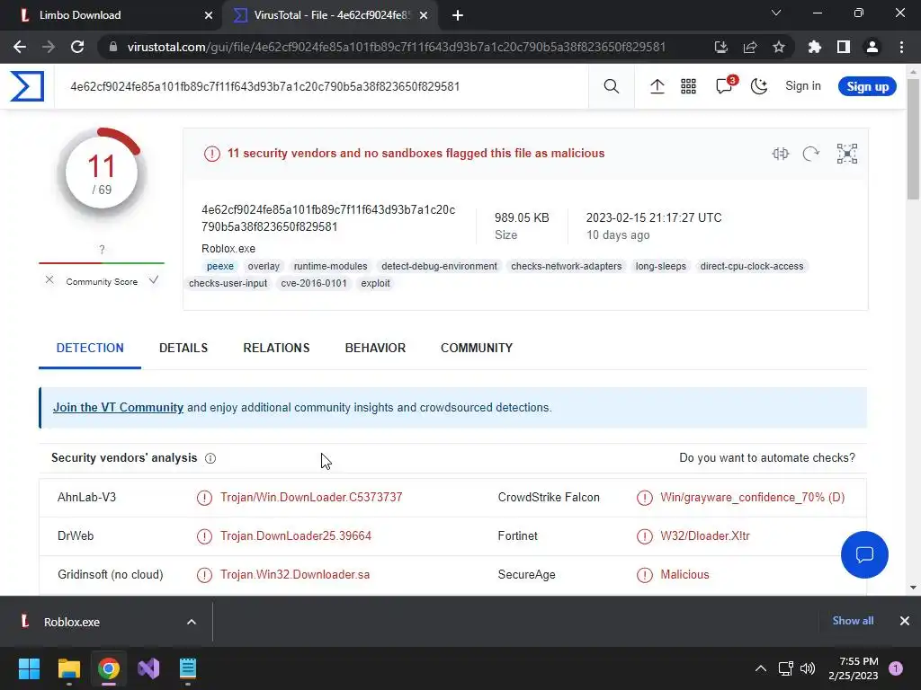Click Join the VT Community link

(x=118, y=407)
